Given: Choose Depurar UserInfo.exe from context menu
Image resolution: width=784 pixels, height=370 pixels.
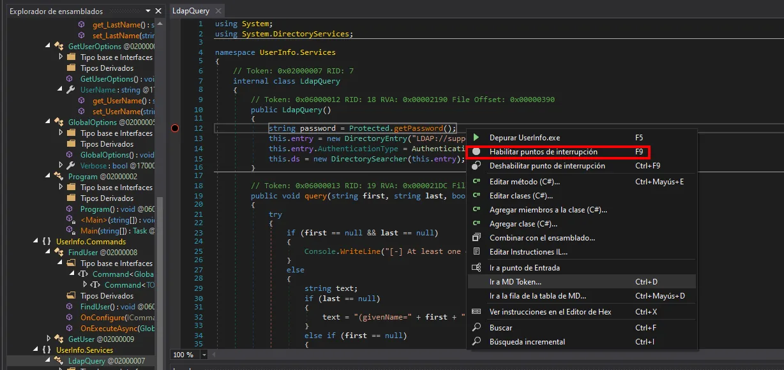Looking at the screenshot, I should (x=582, y=138).
